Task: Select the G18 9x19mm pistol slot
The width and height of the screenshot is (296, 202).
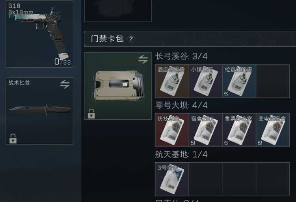Action: [40, 34]
